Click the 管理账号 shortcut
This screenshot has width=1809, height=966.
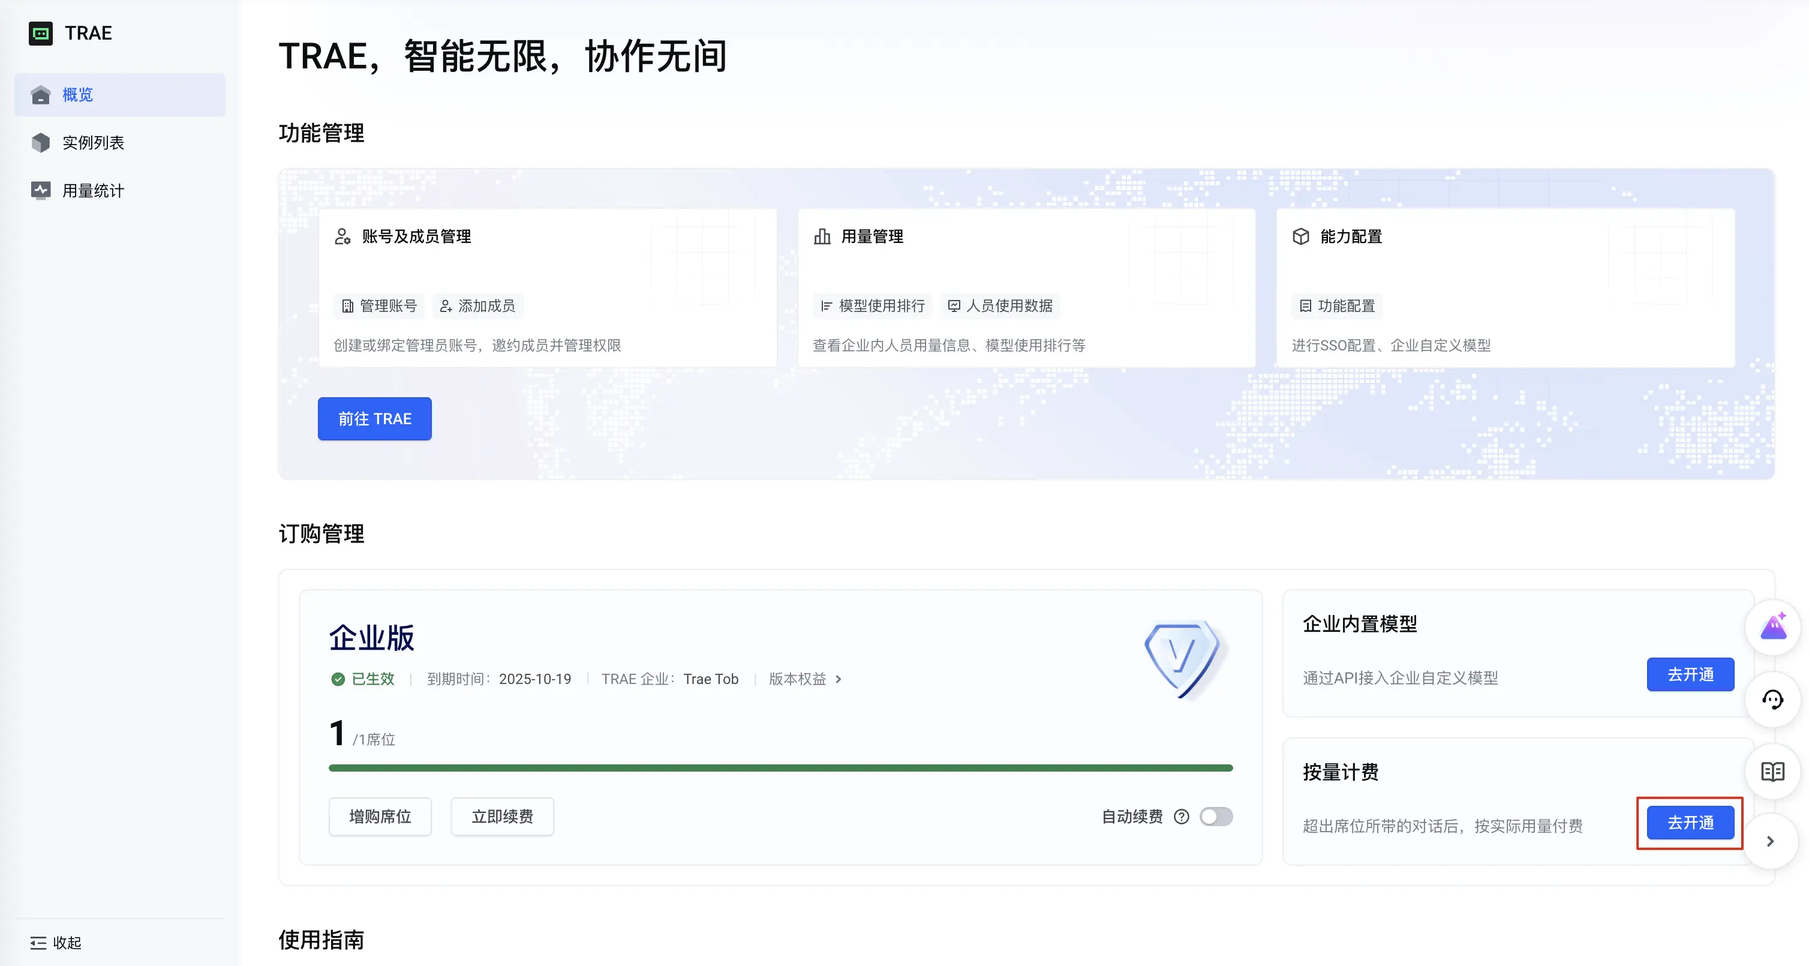click(379, 305)
